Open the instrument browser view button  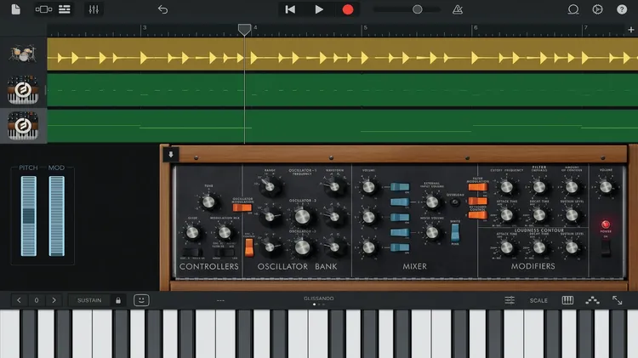43,9
